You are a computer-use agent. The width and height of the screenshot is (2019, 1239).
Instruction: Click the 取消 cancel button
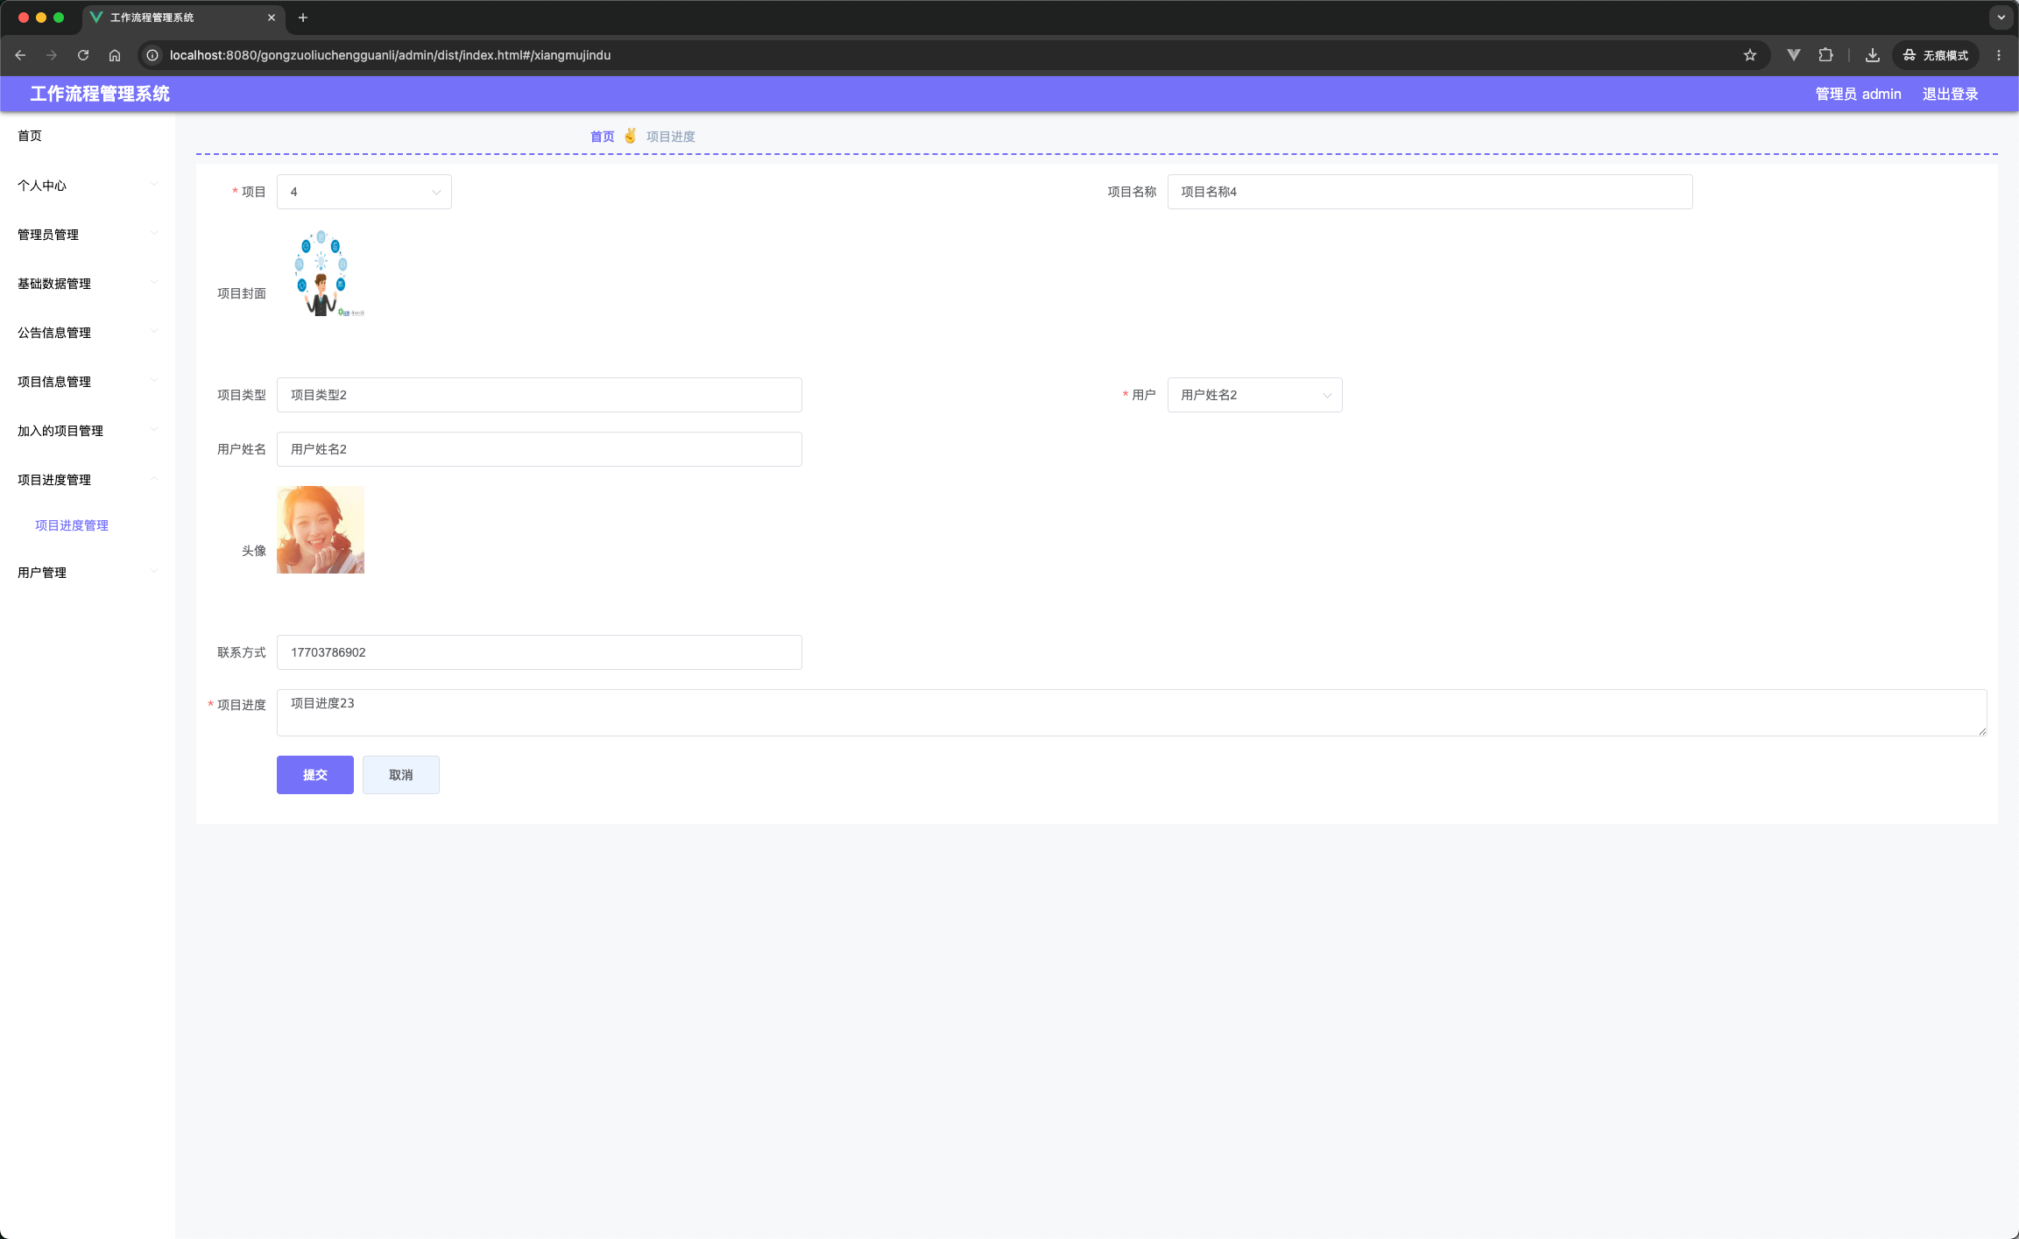click(401, 775)
